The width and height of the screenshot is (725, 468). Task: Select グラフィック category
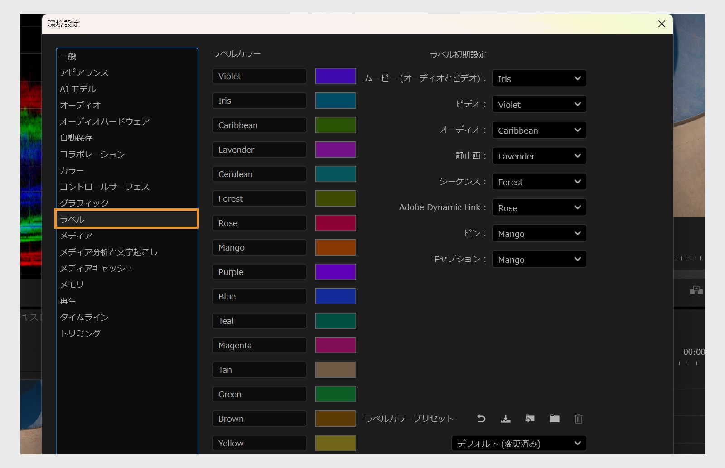coord(127,203)
